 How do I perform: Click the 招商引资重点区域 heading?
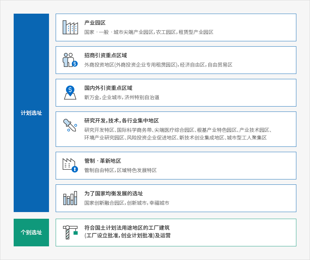pos(106,55)
